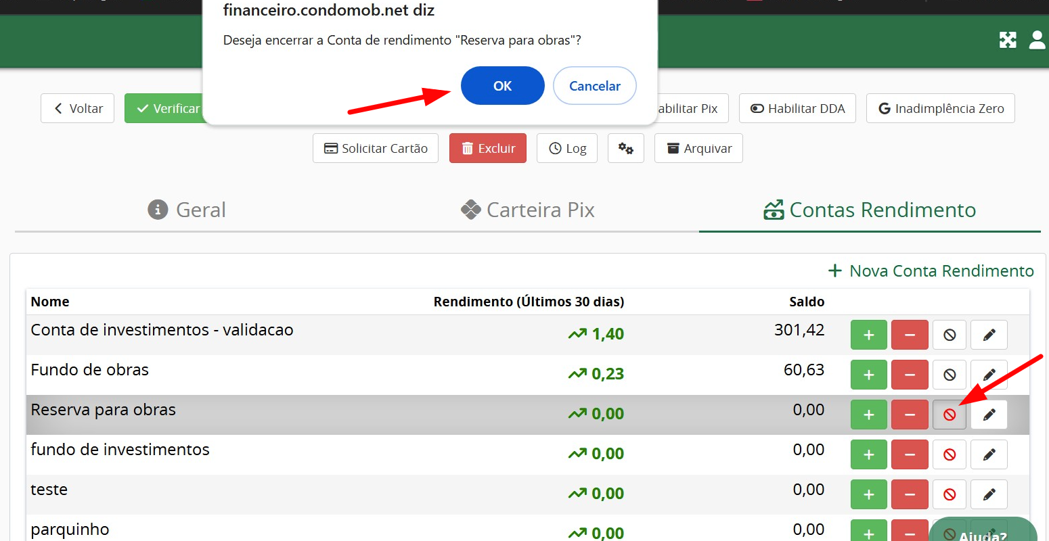The width and height of the screenshot is (1049, 541).
Task: Click close-account icon for Reserva para obras
Action: click(x=949, y=415)
